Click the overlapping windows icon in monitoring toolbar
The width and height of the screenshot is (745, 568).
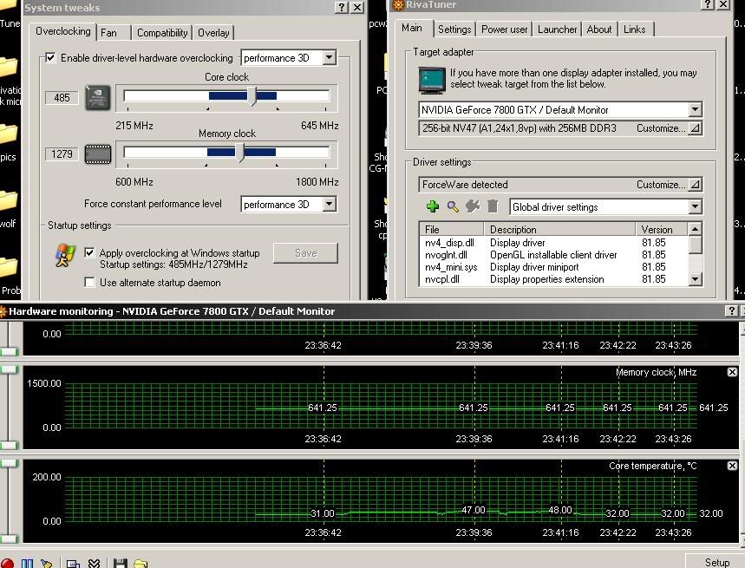[73, 564]
